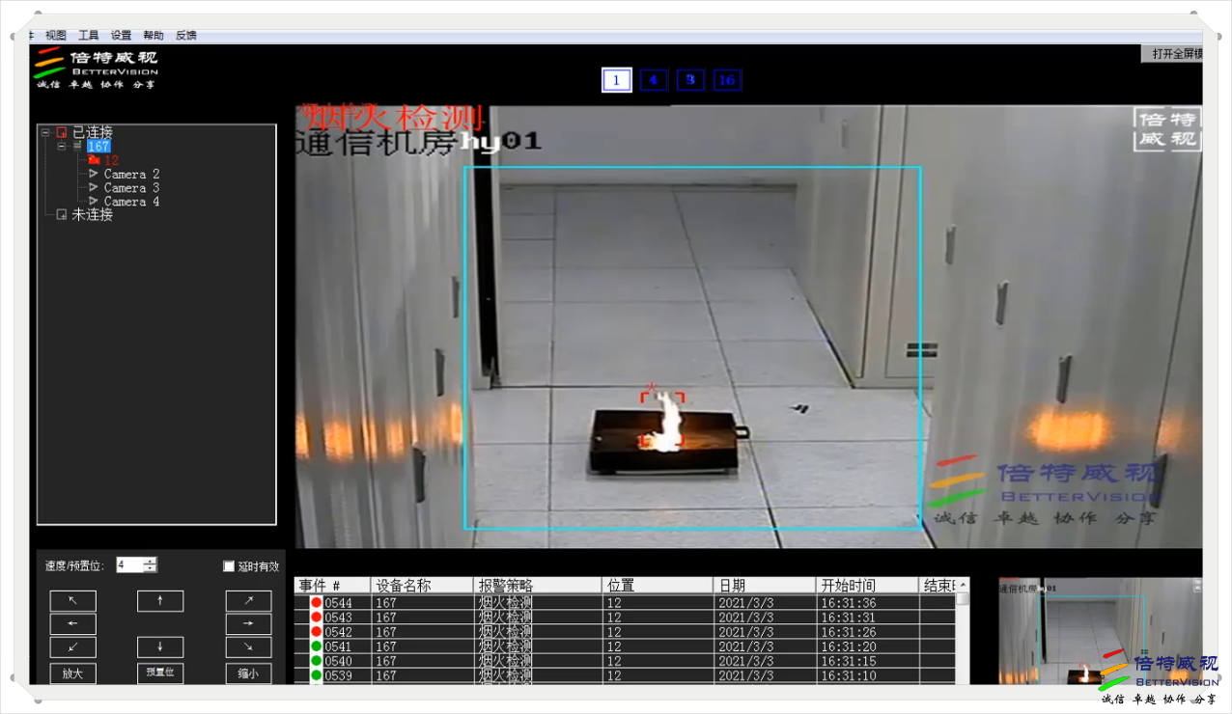Click the 报警策略 column header
The image size is (1232, 714).
[539, 586]
